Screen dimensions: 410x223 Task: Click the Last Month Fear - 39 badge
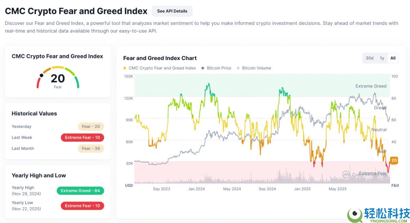coord(91,148)
